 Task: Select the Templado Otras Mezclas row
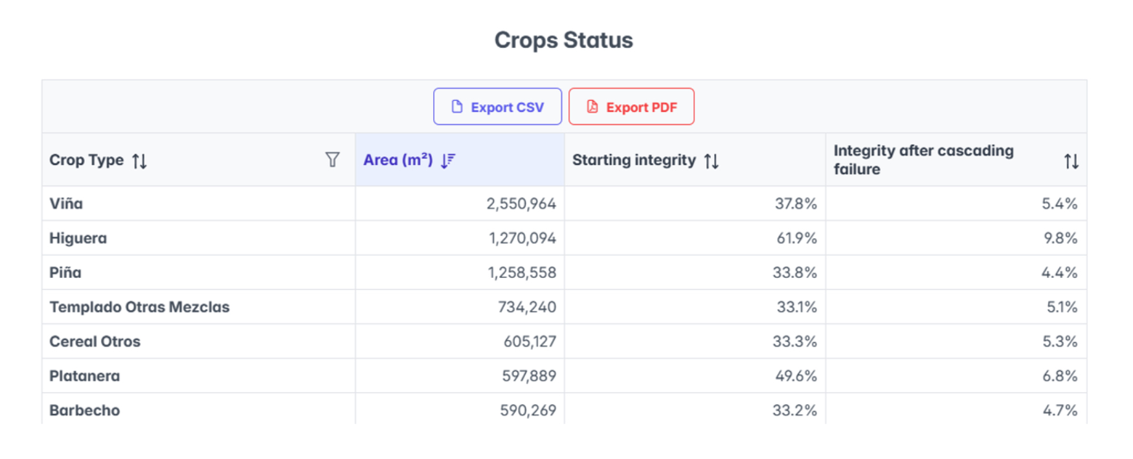click(139, 307)
